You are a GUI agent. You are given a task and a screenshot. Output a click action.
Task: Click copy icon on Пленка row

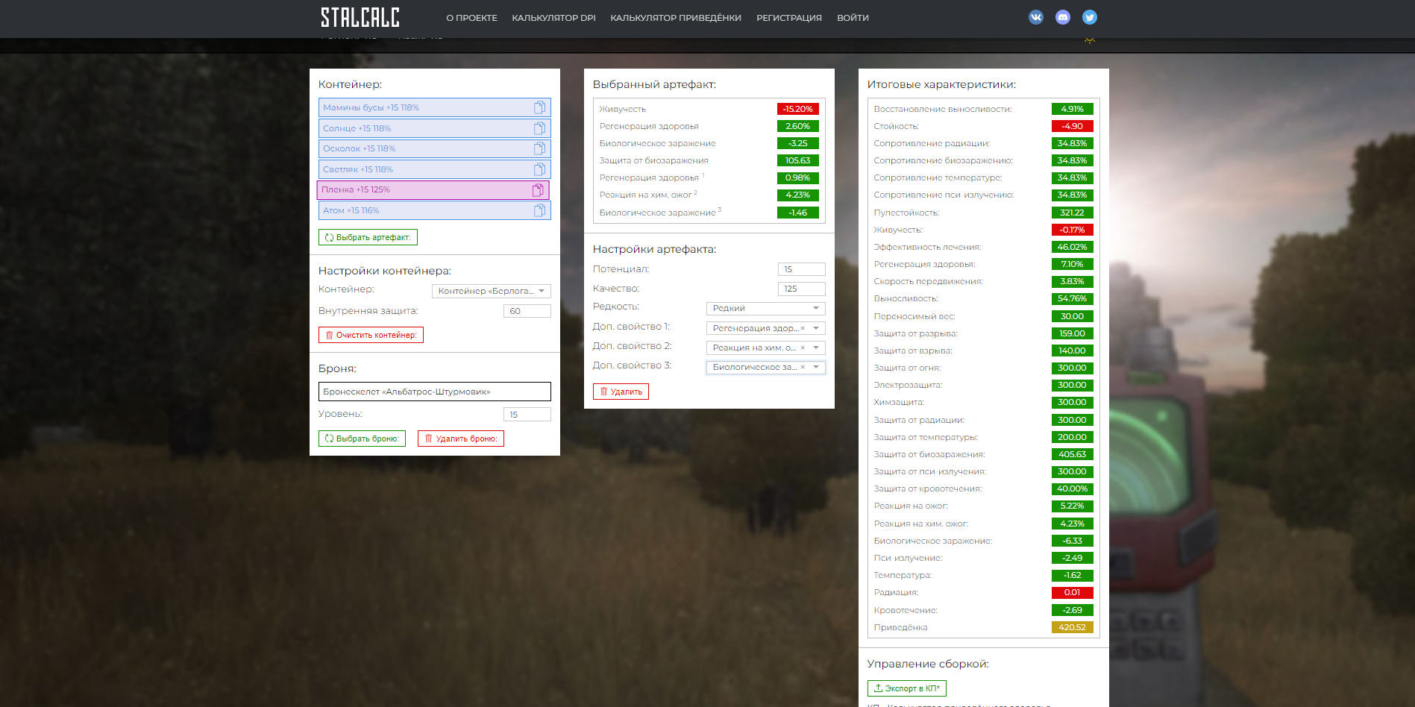[x=538, y=190]
